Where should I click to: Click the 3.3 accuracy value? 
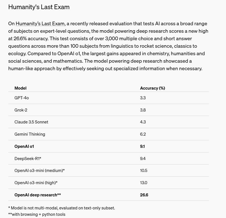[143, 98]
